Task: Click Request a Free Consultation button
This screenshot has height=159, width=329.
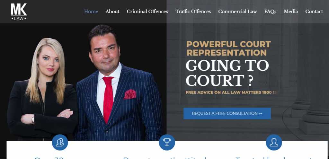Action: 227,113
